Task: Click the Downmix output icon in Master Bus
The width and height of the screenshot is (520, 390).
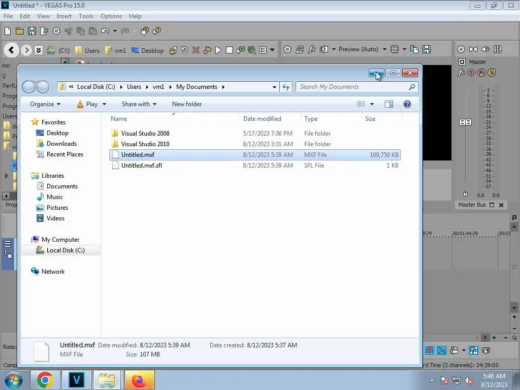Action: coord(473,49)
